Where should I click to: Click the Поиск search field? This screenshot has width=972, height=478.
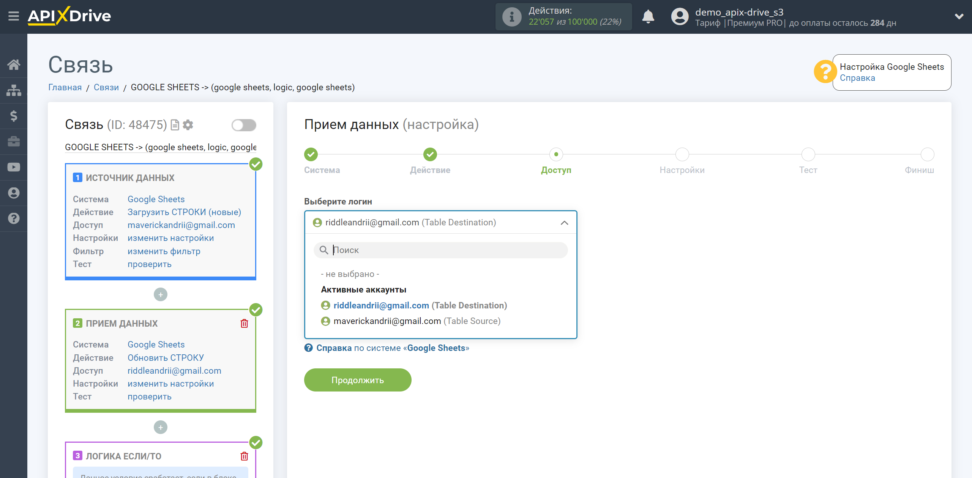440,250
